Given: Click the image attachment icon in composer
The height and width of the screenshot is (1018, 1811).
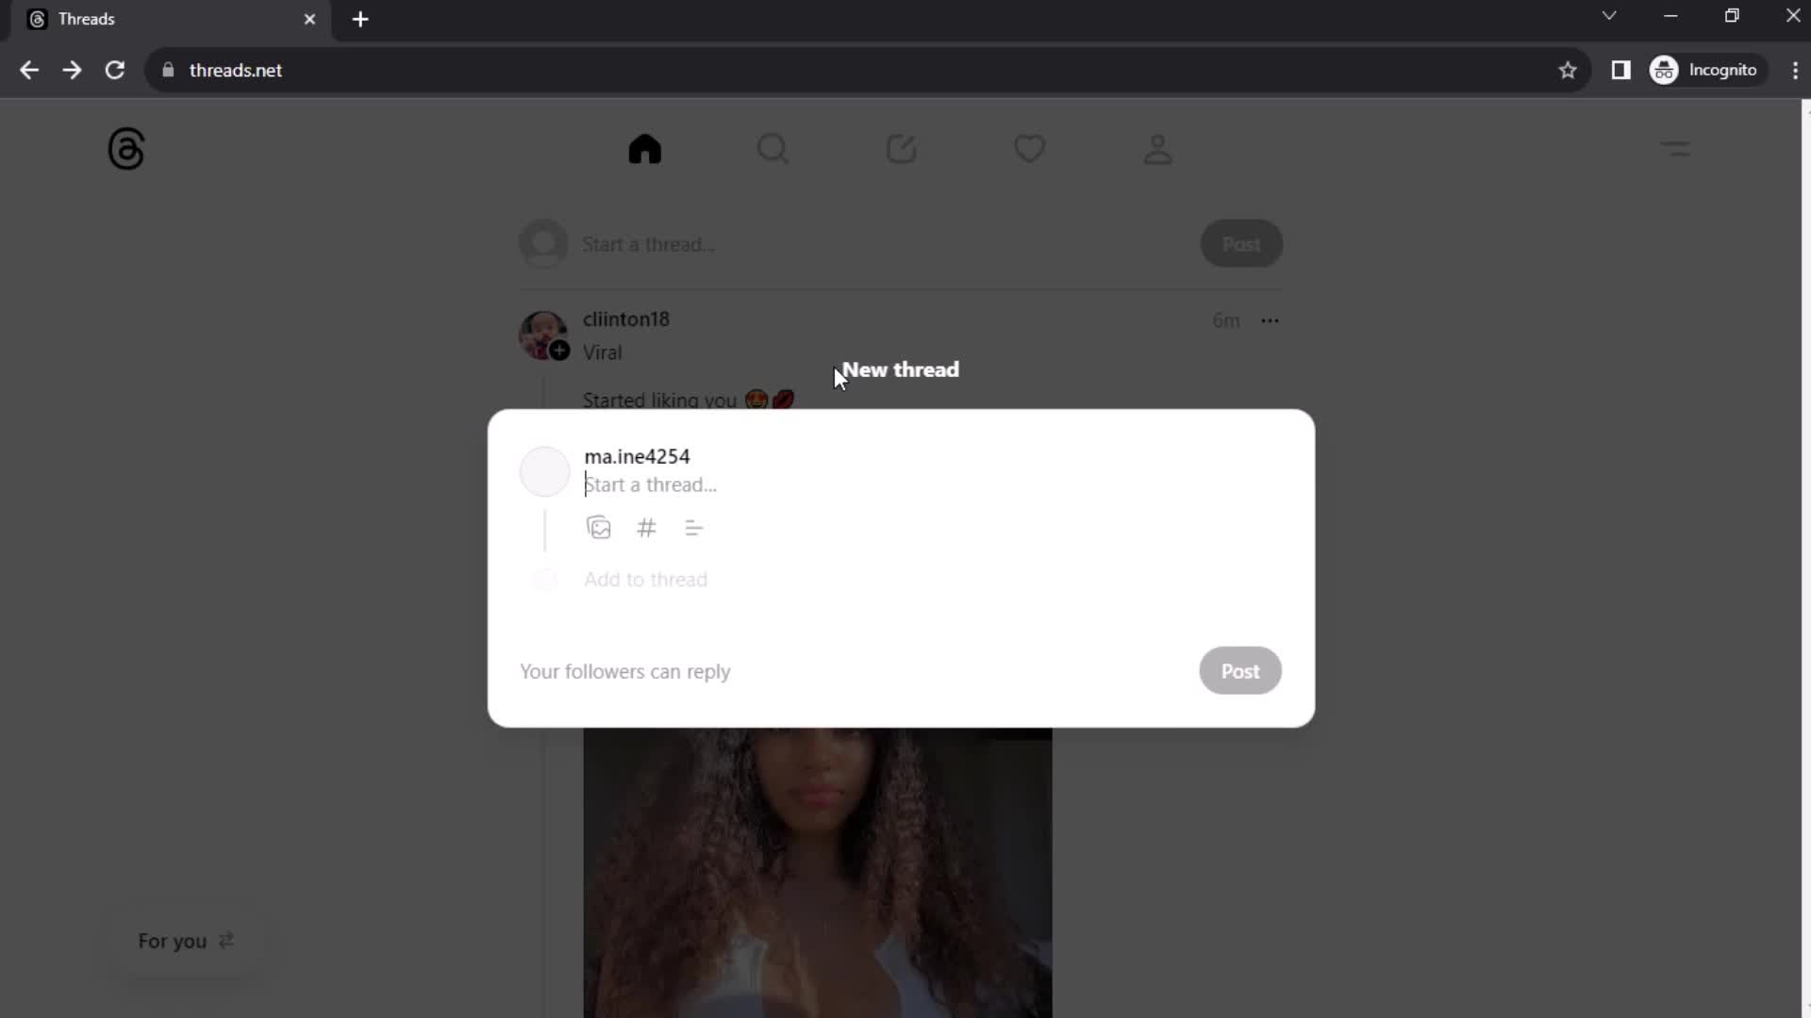Looking at the screenshot, I should (x=598, y=528).
